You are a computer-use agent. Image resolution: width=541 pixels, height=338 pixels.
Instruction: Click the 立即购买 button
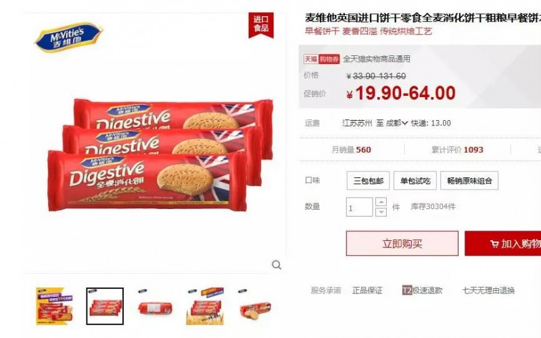click(402, 244)
